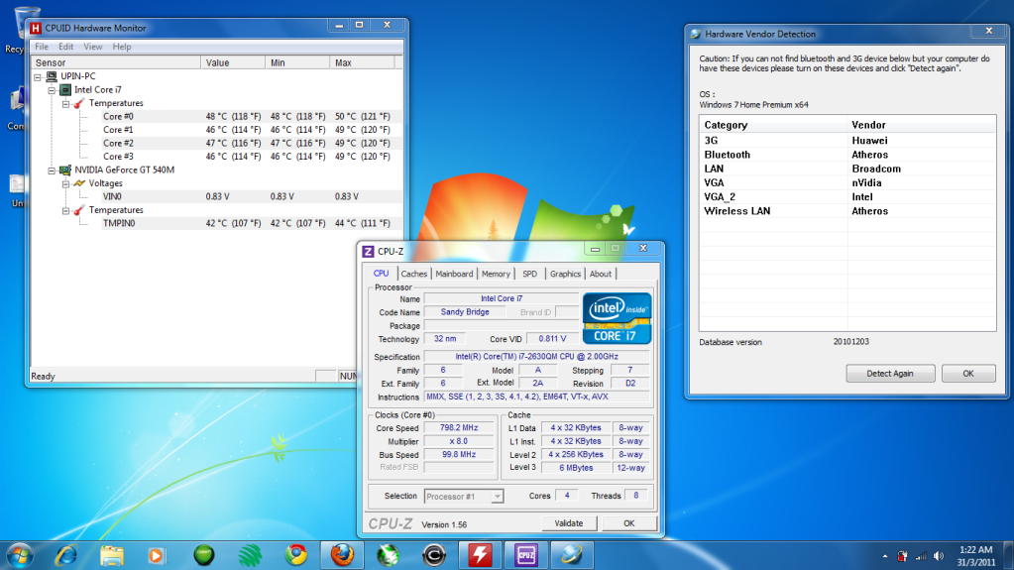Open Firefox from the taskbar
The width and height of the screenshot is (1014, 570).
[342, 553]
